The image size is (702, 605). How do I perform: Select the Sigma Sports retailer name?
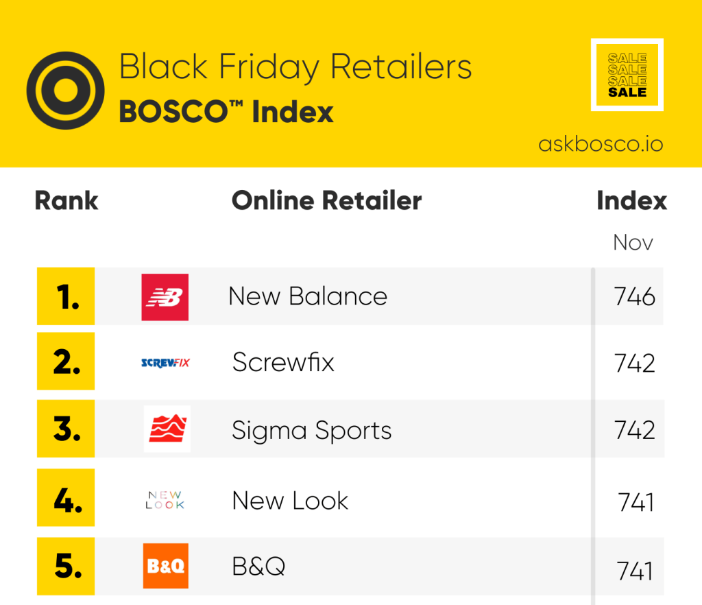click(x=312, y=430)
